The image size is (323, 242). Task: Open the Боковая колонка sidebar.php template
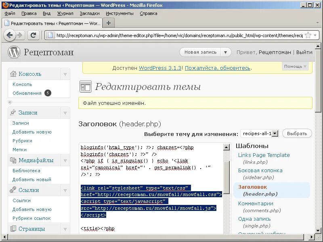point(260,170)
